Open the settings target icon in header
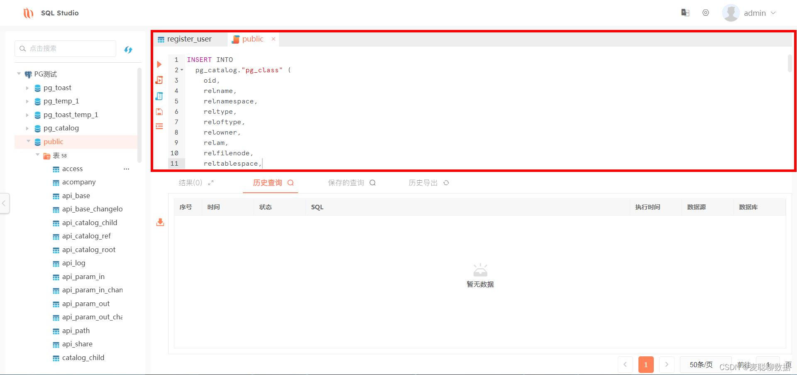The image size is (797, 375). [x=706, y=13]
